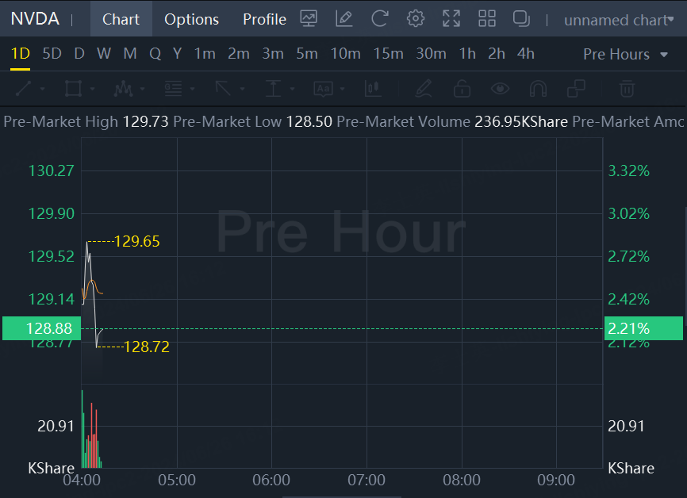Open the chart settings gear
This screenshot has width=687, height=498.
(x=415, y=19)
